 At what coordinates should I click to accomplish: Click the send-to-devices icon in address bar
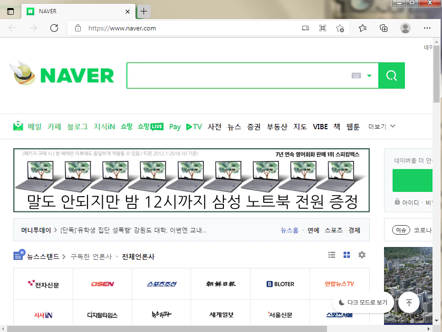[x=305, y=28]
